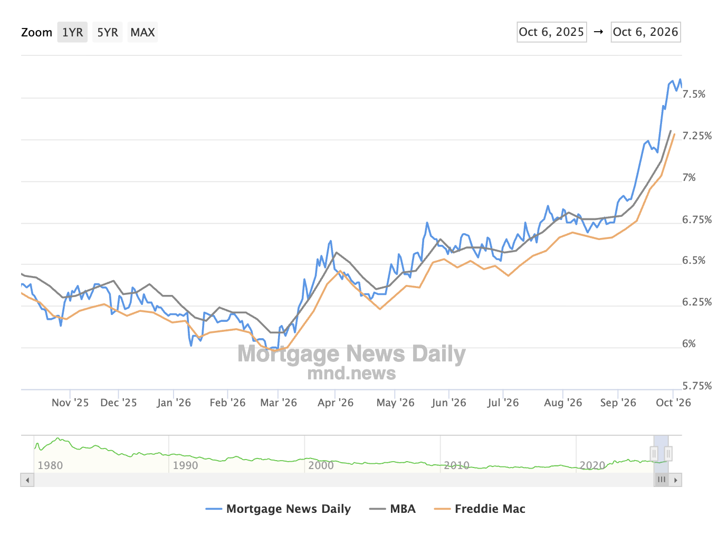Click the Aug '26 x-axis label
The image size is (727, 535).
pyautogui.click(x=563, y=403)
